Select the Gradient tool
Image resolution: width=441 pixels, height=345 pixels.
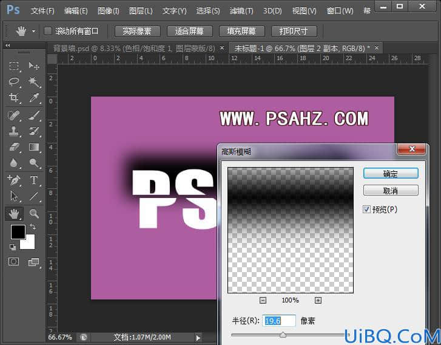pos(34,147)
